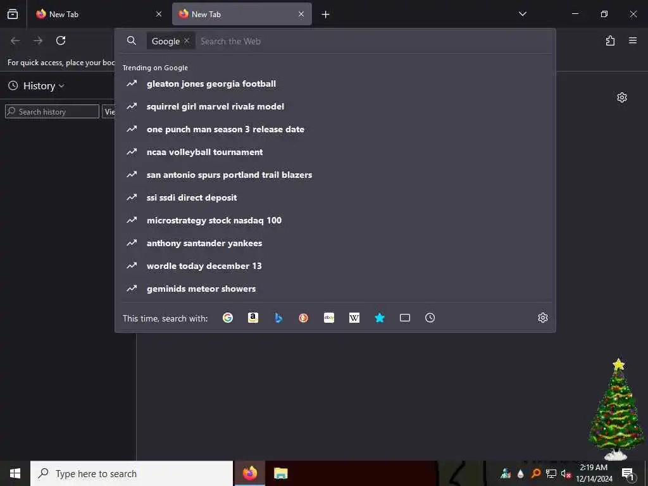
Task: Select the squirrel girl marvel rivals model suggestion
Action: [337, 106]
